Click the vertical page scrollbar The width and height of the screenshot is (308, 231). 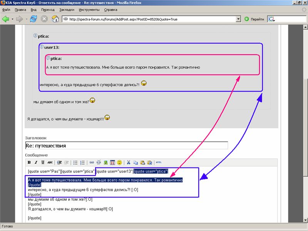pos(305,115)
